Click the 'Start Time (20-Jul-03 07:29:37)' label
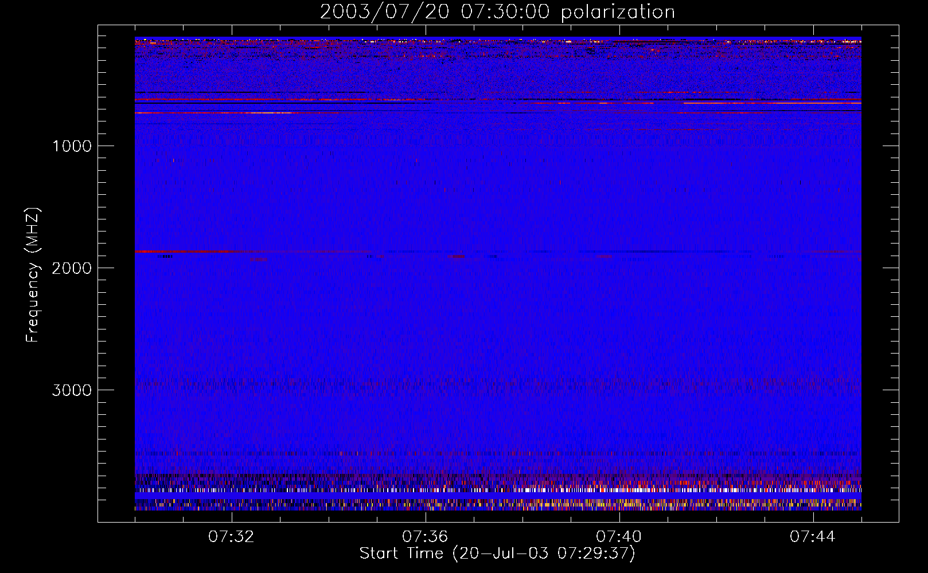 497,554
